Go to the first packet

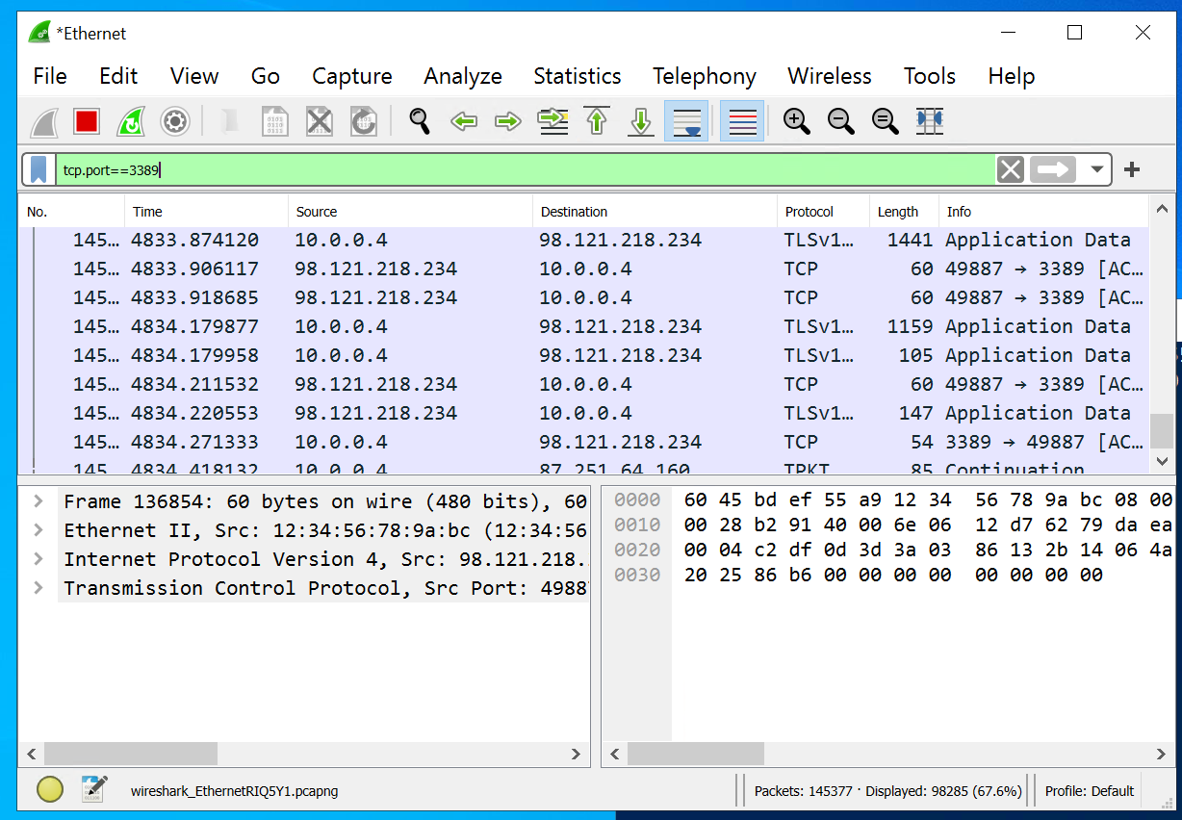pos(596,121)
